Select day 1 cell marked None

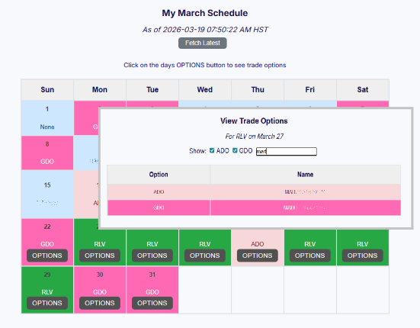pyautogui.click(x=47, y=118)
